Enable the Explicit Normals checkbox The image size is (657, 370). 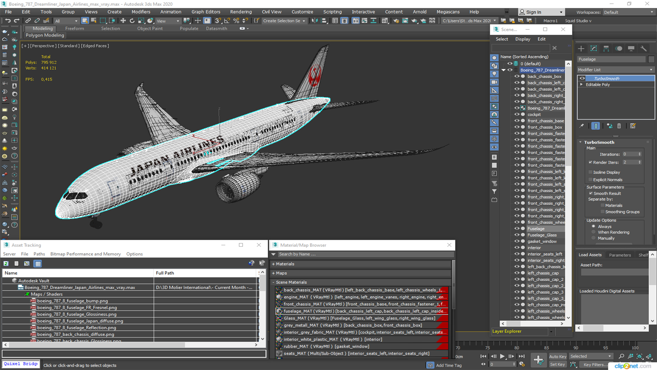(x=590, y=180)
